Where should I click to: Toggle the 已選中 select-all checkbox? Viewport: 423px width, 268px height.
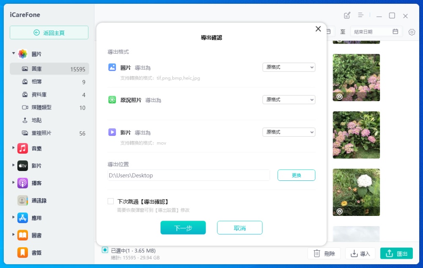coord(105,250)
